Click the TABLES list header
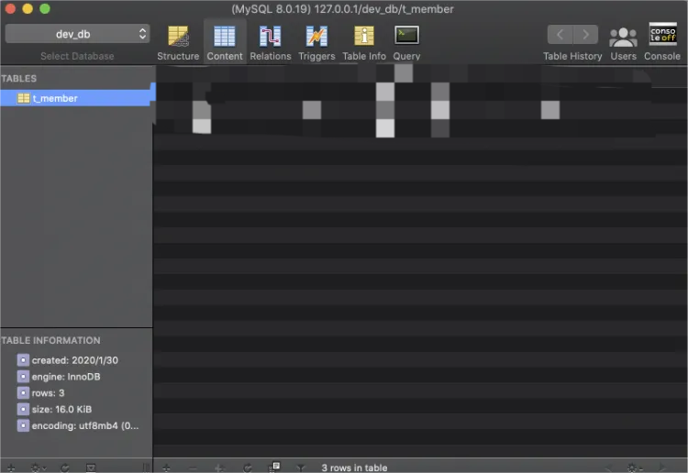688x473 pixels. click(20, 79)
